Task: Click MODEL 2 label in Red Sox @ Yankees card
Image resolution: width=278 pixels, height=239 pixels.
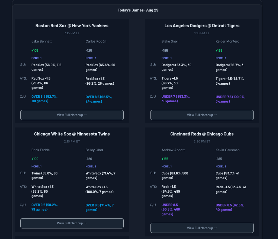Action: click(91, 58)
